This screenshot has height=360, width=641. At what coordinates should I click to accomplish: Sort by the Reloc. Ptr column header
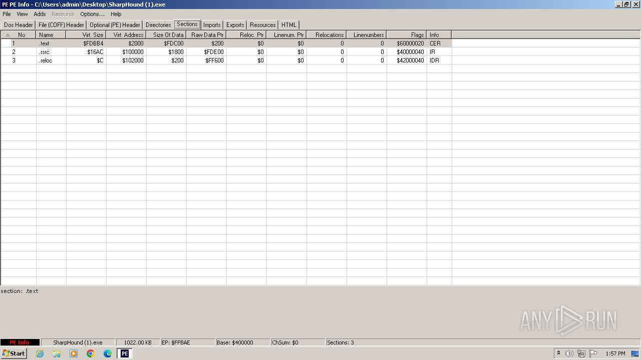[246, 35]
